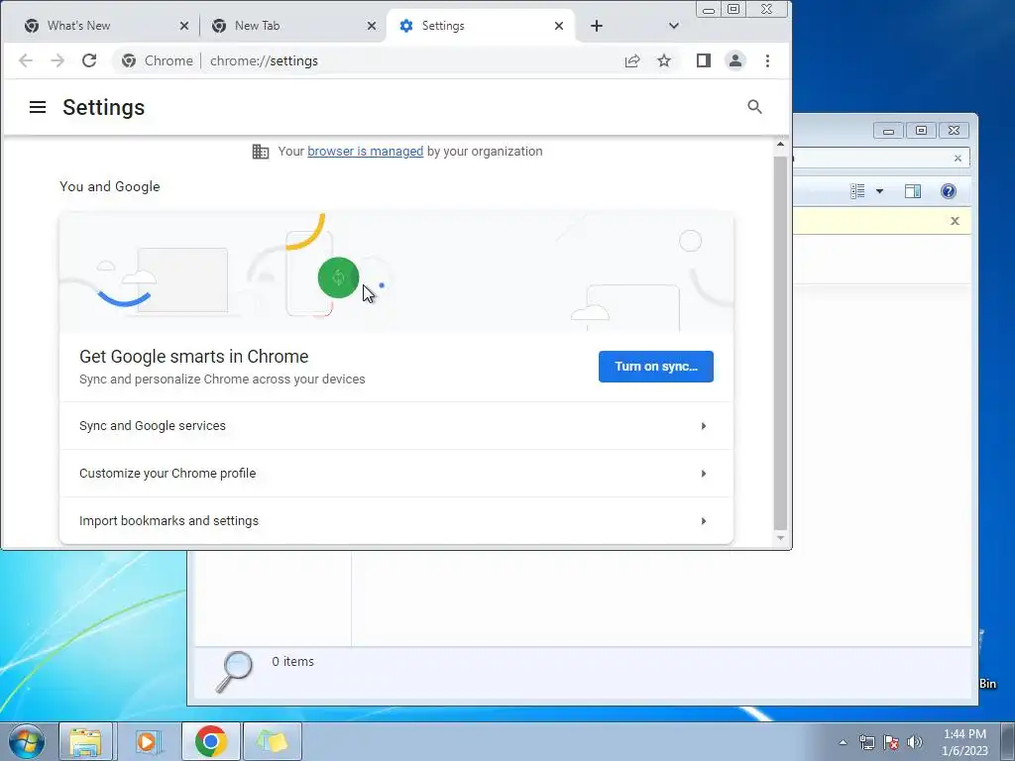Open help in Explorer window

[x=949, y=191]
